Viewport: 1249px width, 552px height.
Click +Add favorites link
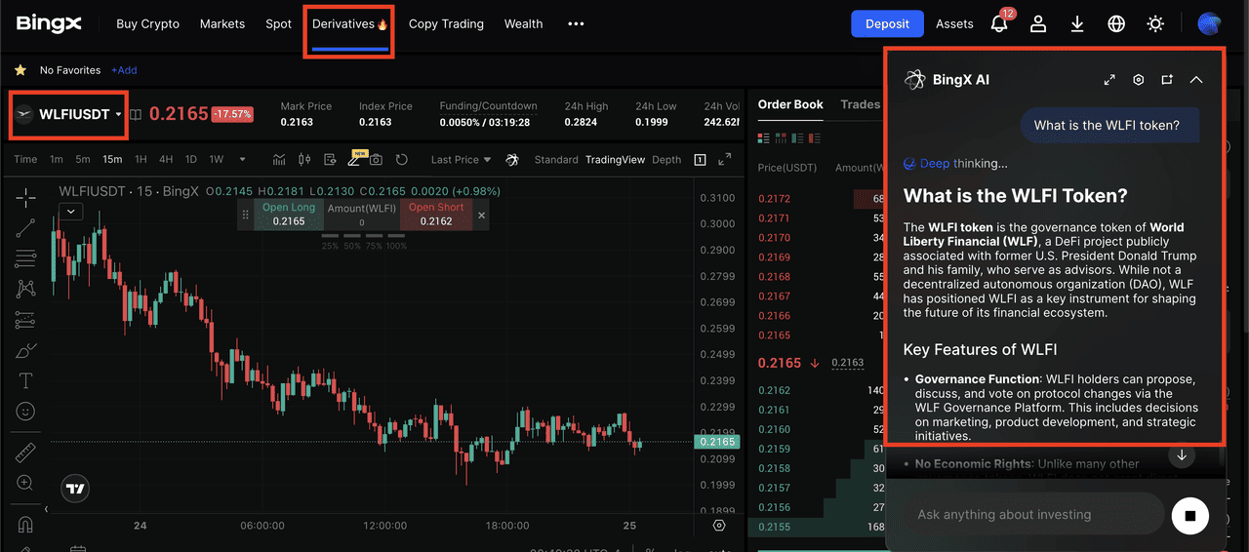tap(124, 70)
